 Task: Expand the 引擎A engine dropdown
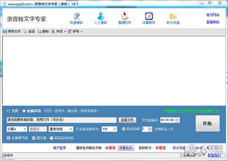(25, 129)
